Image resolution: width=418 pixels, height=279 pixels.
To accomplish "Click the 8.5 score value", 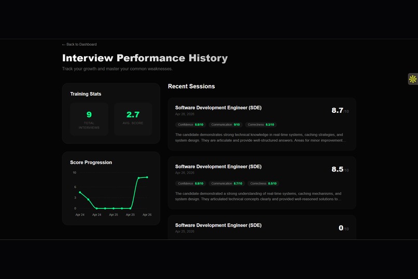I will point(337,169).
